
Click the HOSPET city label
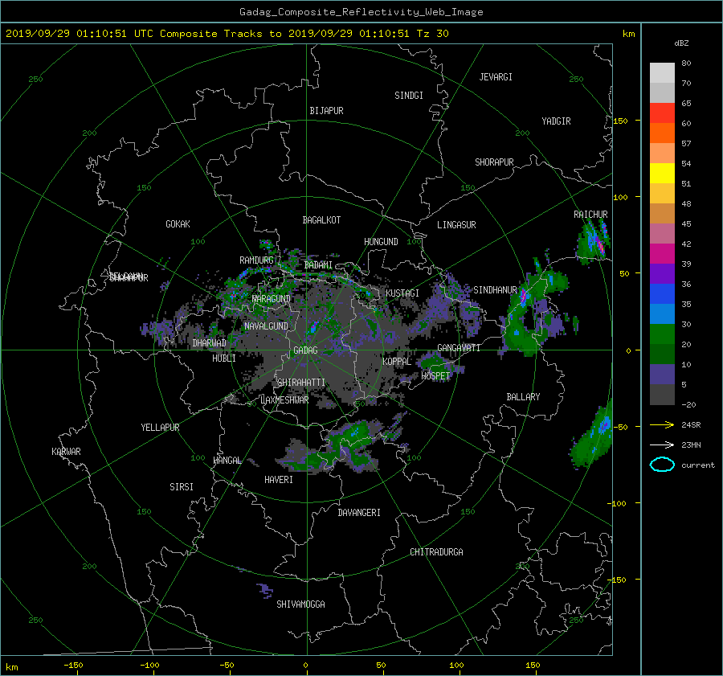435,376
